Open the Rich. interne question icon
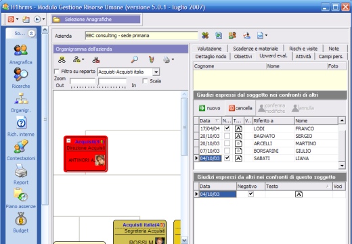Image resolution: width=352 pixels, height=244 pixels. click(21, 123)
